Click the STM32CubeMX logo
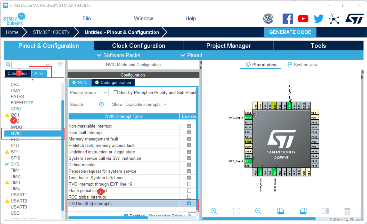This screenshot has height=224, width=367. pyautogui.click(x=14, y=19)
